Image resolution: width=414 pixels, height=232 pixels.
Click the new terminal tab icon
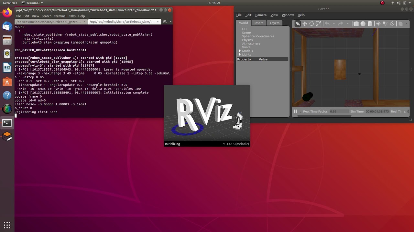click(165, 22)
